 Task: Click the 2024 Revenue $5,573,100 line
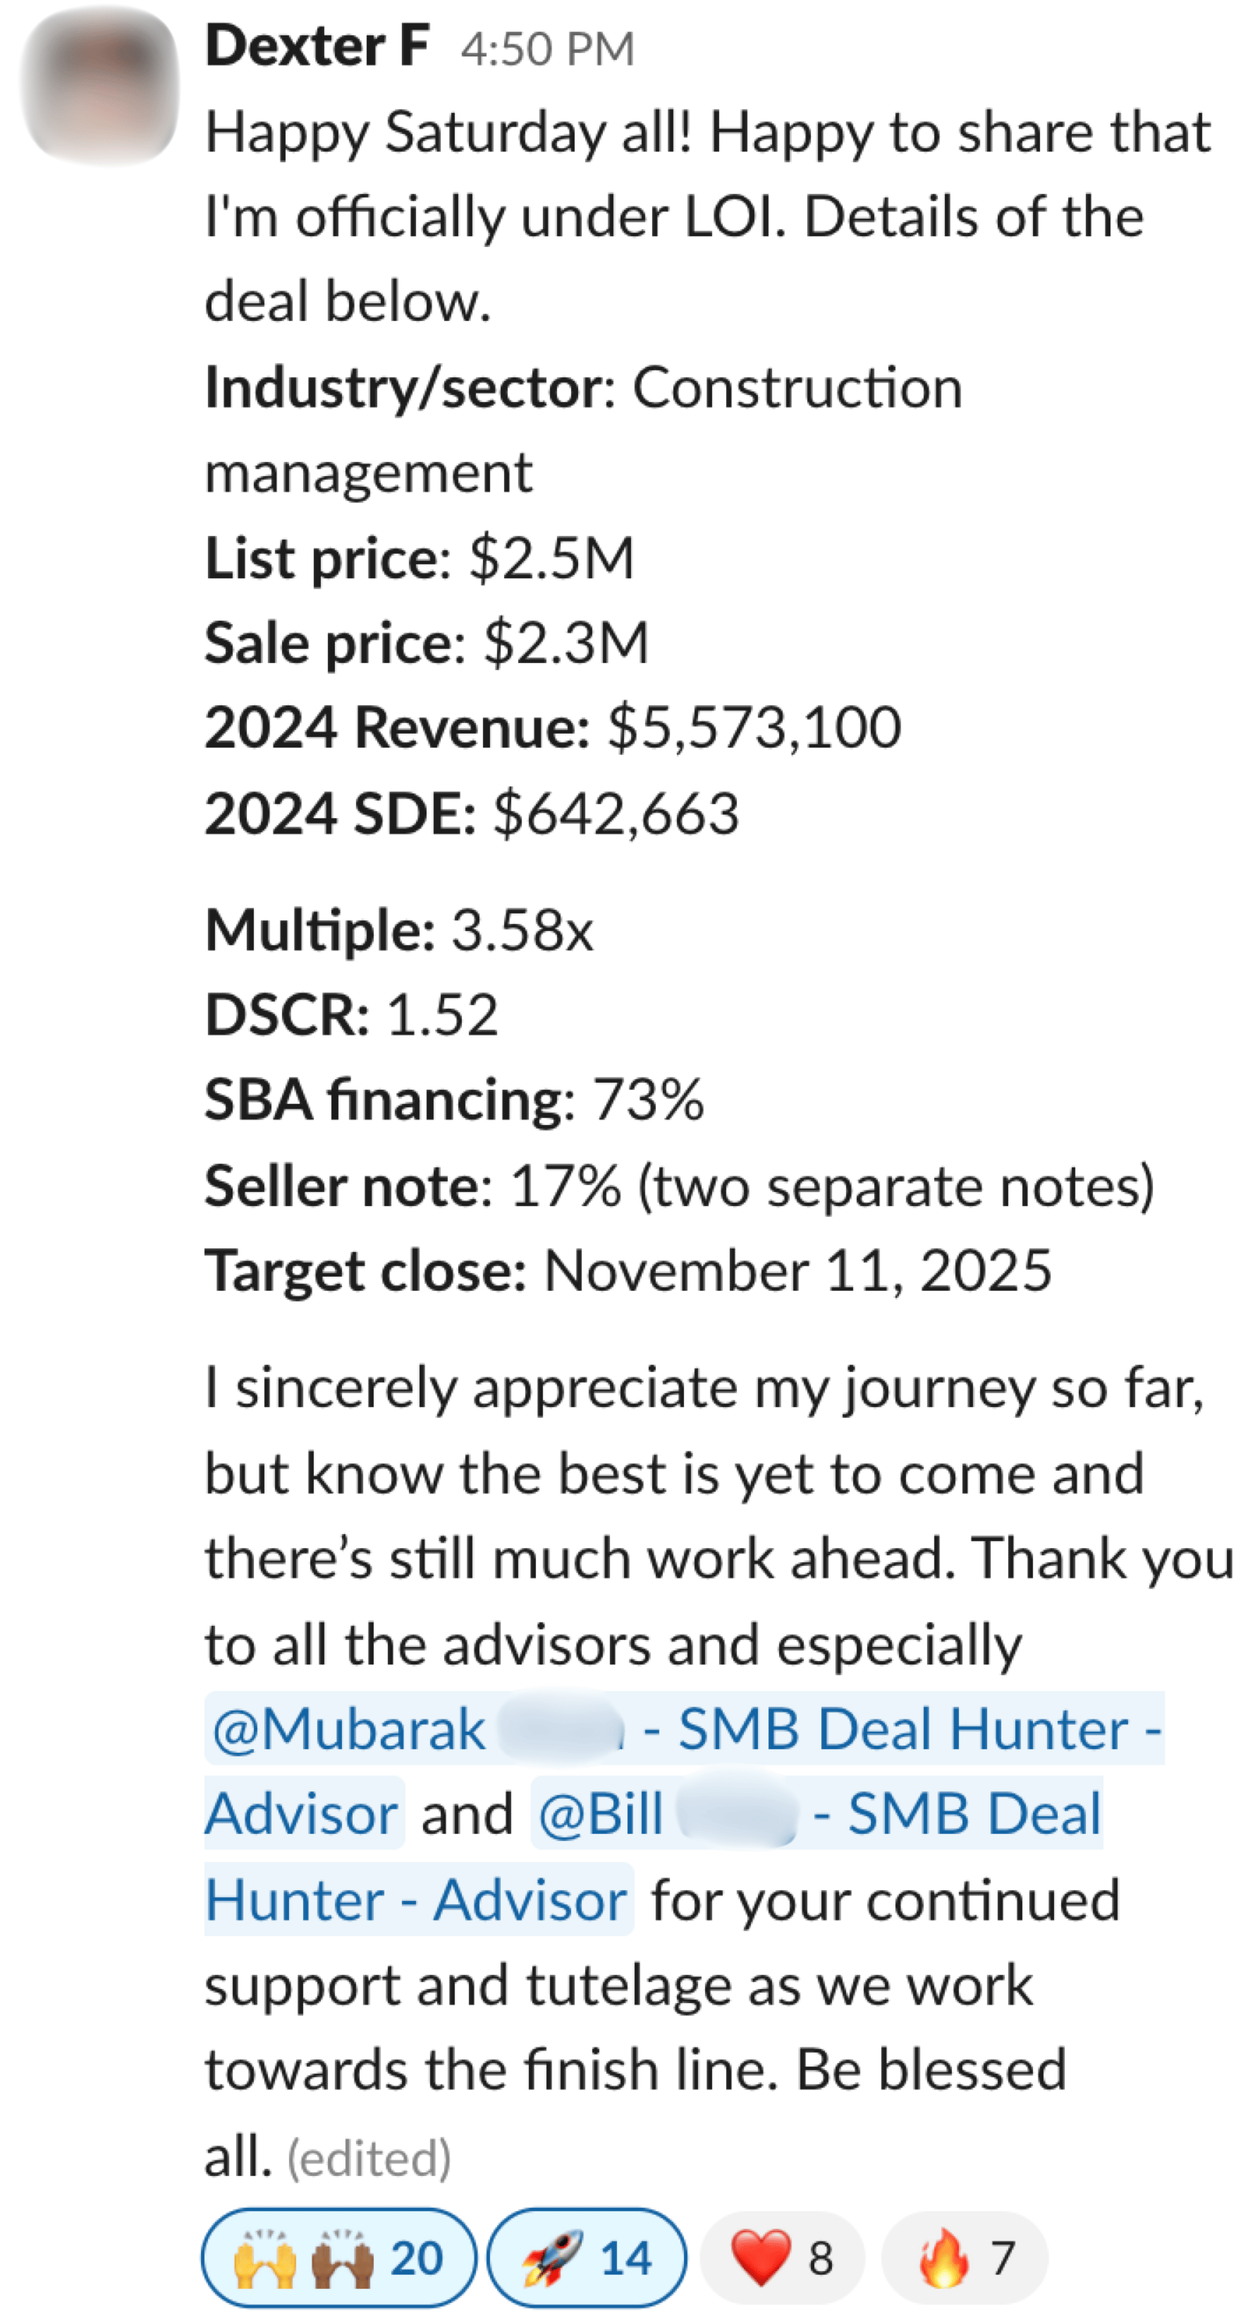point(552,726)
